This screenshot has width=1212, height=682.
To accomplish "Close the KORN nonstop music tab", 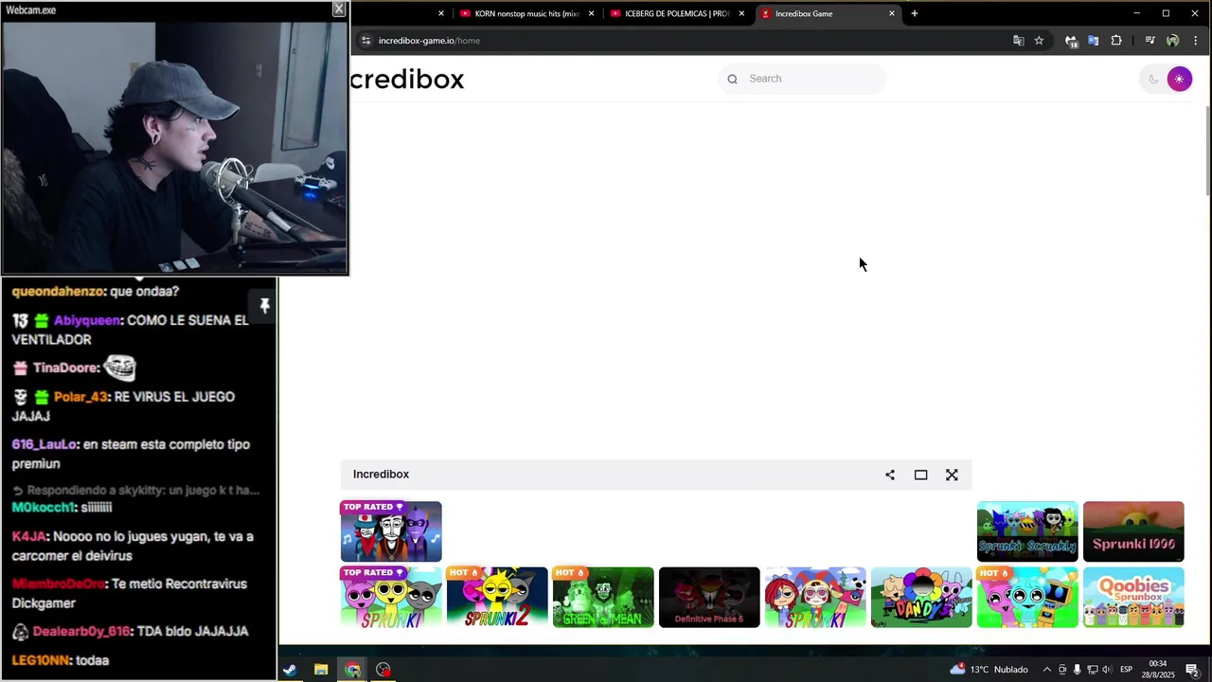I will [592, 13].
